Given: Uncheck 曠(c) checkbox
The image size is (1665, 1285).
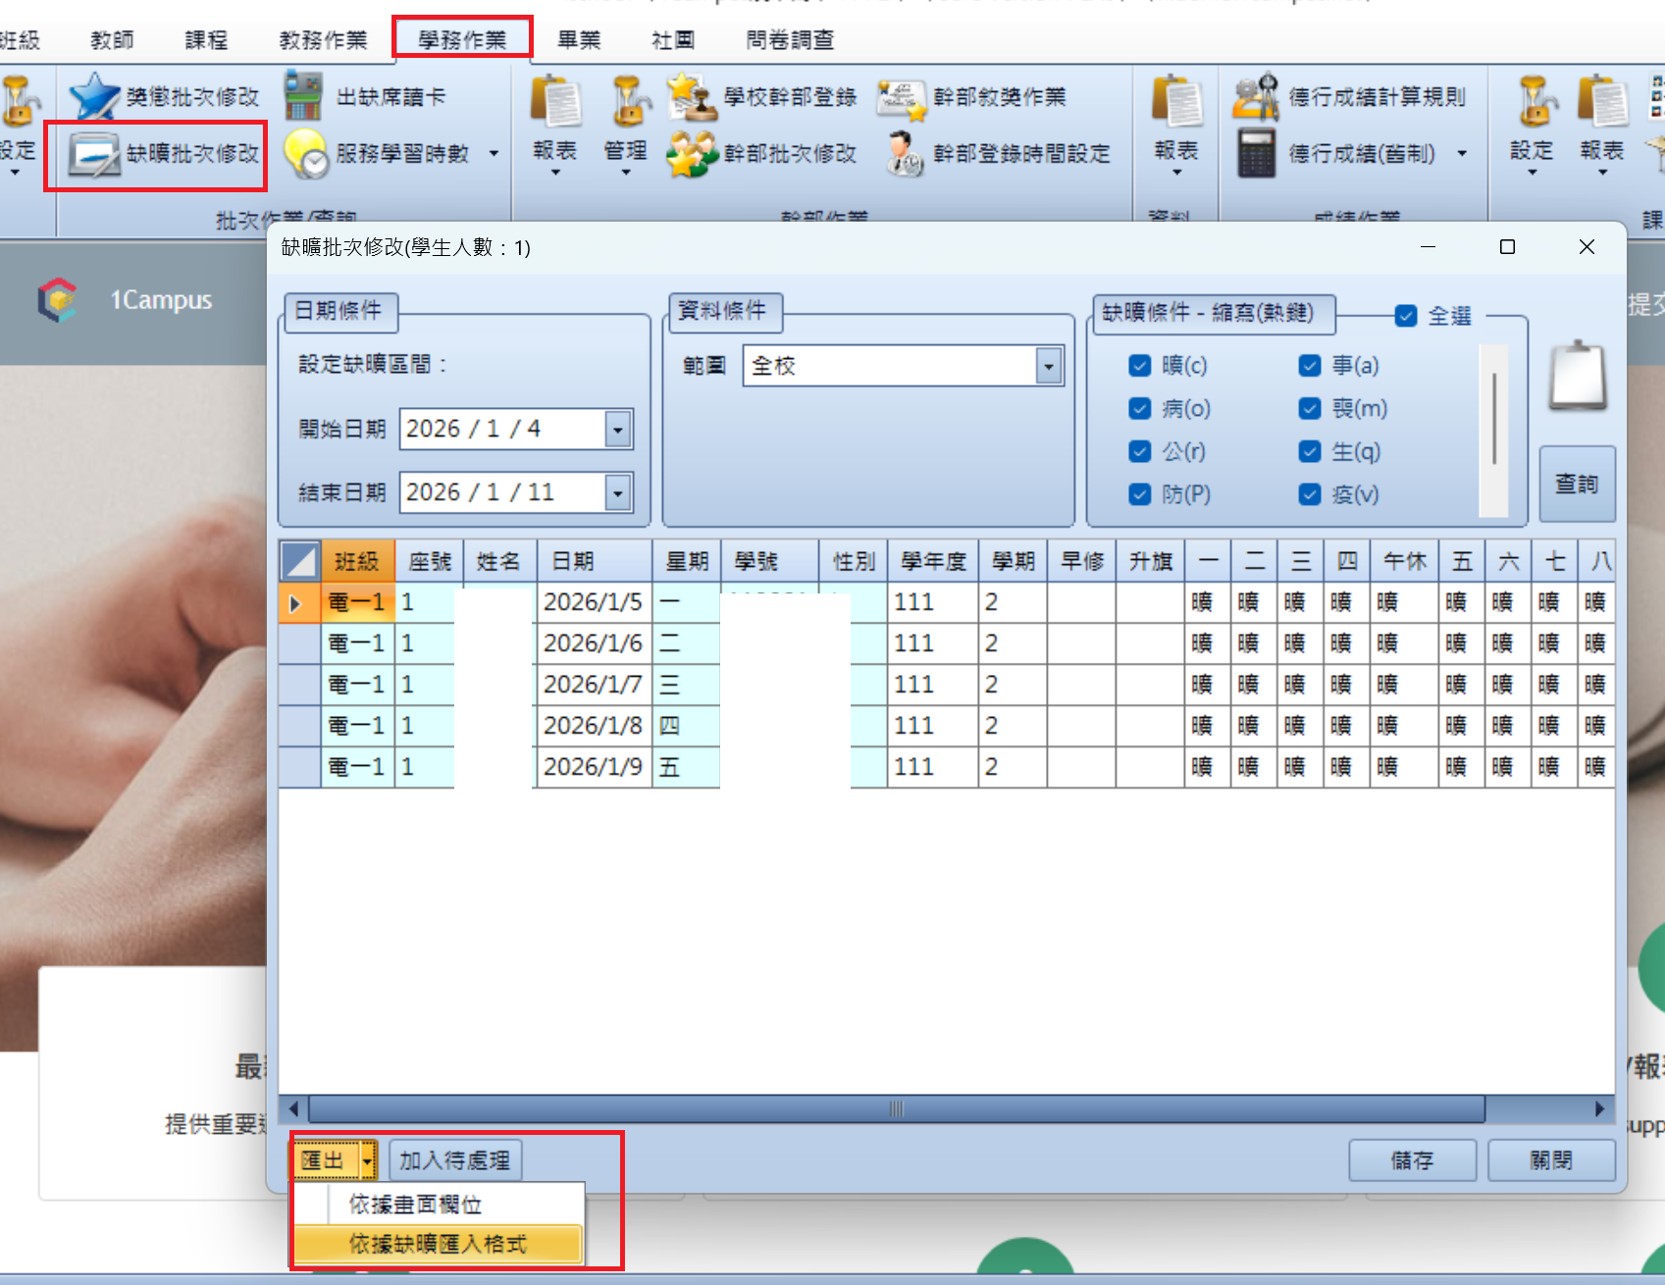Looking at the screenshot, I should click(x=1140, y=366).
